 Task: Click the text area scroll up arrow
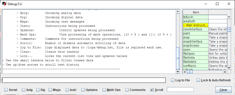[x=178, y=12]
